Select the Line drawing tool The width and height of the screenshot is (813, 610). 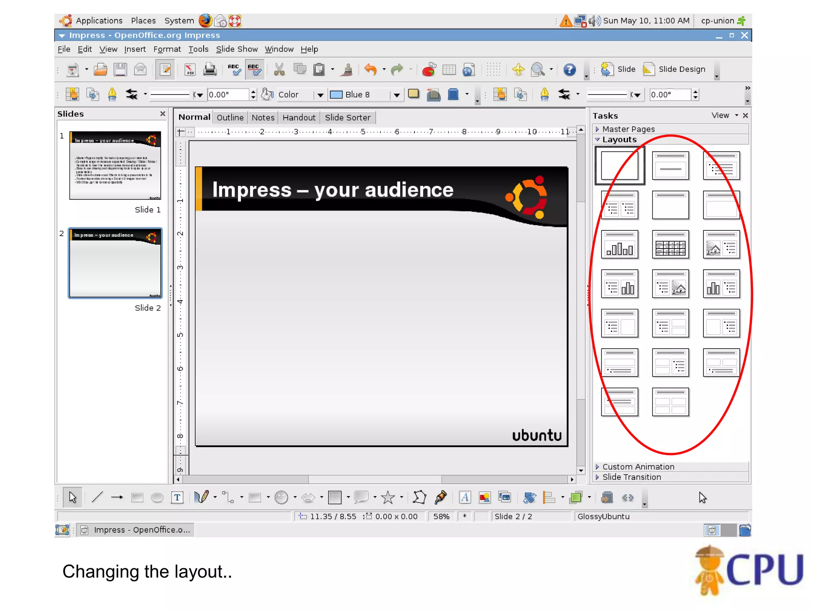click(x=97, y=497)
